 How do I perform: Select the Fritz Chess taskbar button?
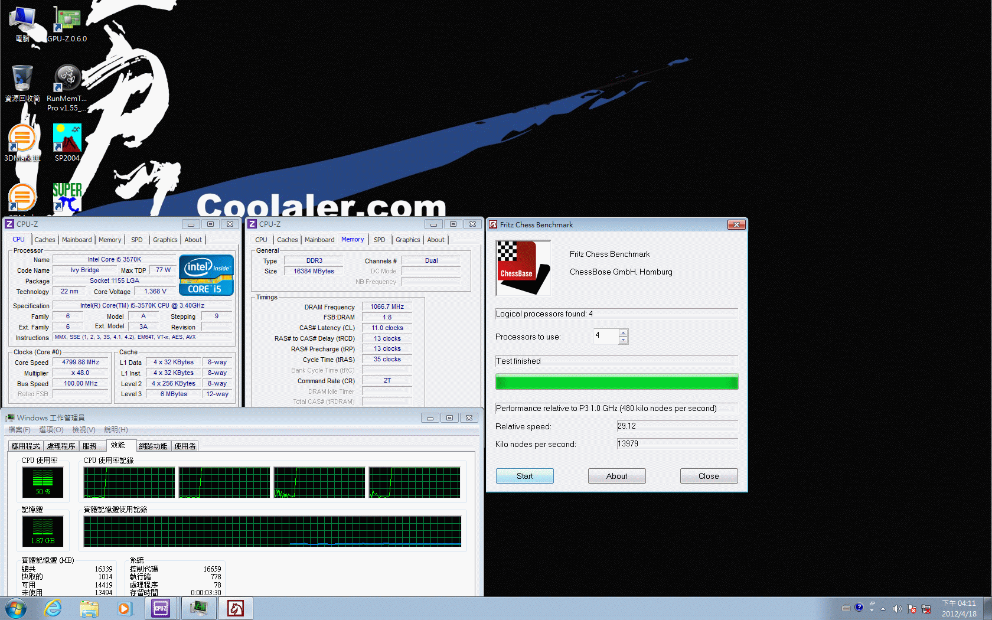[236, 608]
